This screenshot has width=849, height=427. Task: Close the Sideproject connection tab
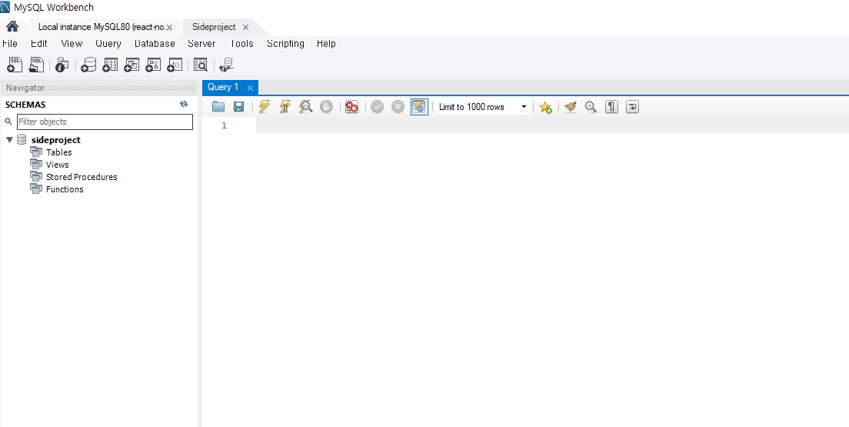(x=246, y=27)
